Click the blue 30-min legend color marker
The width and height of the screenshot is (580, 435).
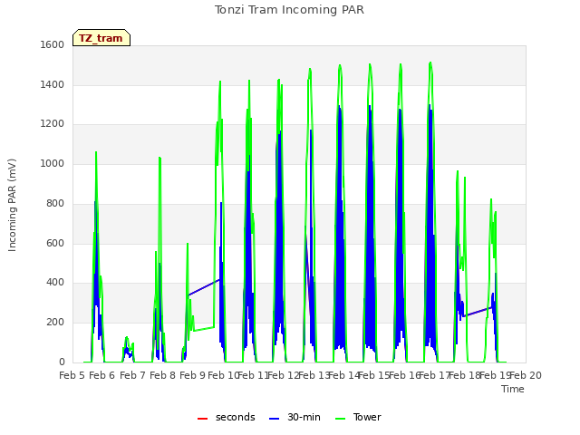274,419
